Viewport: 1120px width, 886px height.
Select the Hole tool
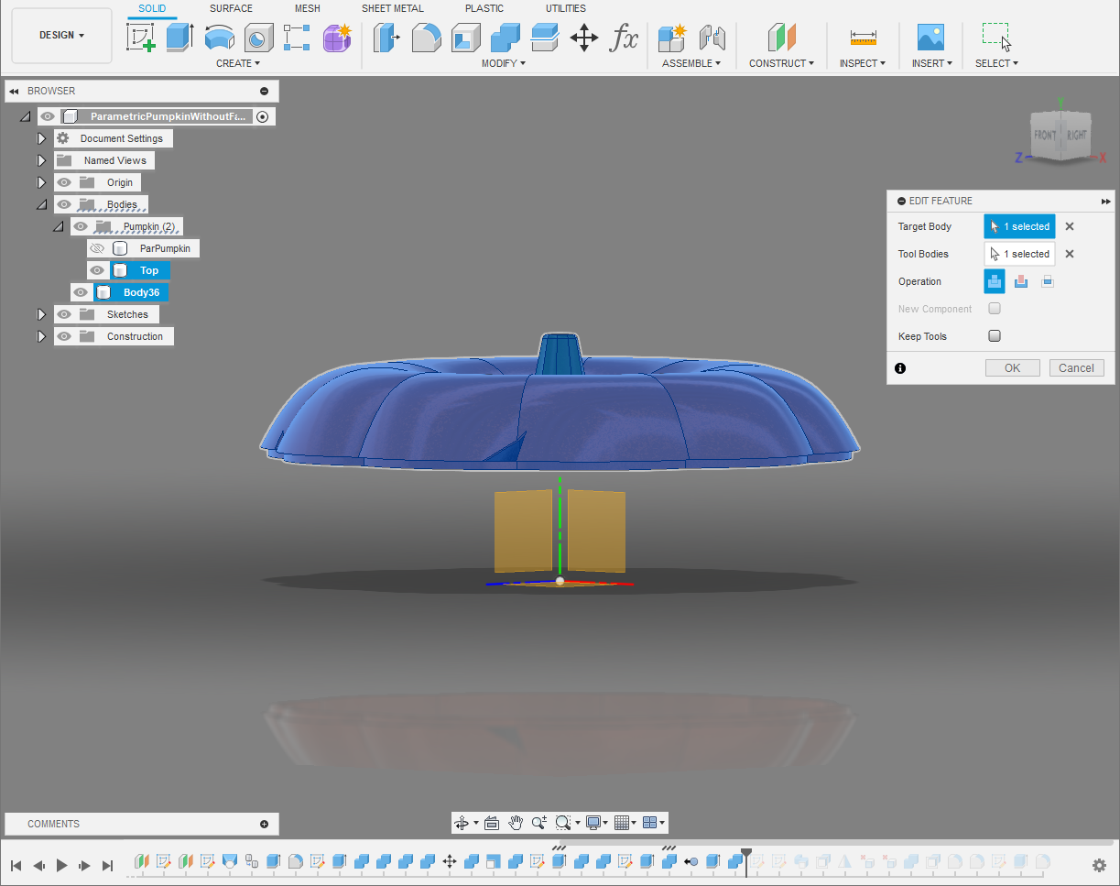[x=258, y=38]
